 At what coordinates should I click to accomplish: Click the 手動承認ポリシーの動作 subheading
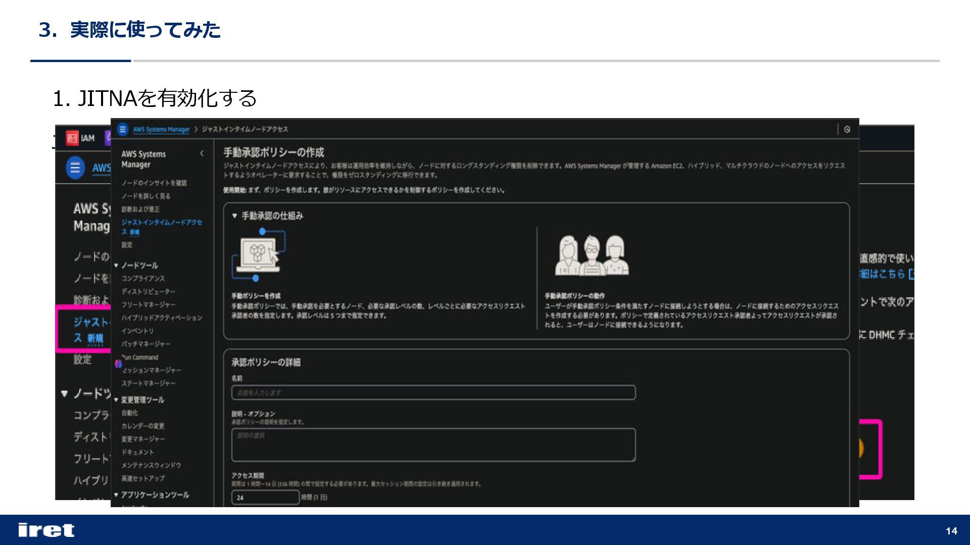(x=574, y=296)
